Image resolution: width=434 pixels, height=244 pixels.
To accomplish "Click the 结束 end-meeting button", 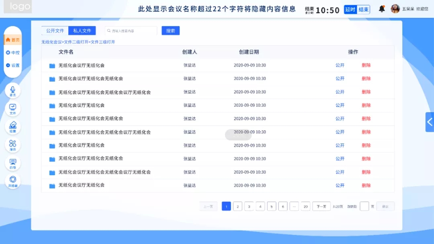I will [x=363, y=9].
